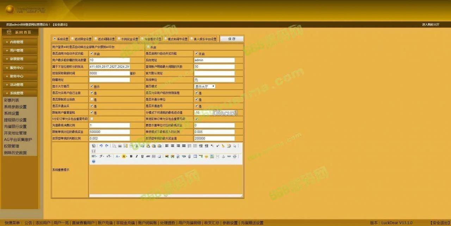Toggle Italic formatting in the editor
The width and height of the screenshot is (451, 226).
click(x=137, y=156)
